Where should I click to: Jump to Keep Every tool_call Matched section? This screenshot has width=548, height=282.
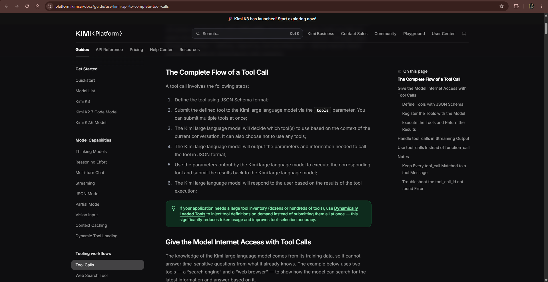point(434,169)
